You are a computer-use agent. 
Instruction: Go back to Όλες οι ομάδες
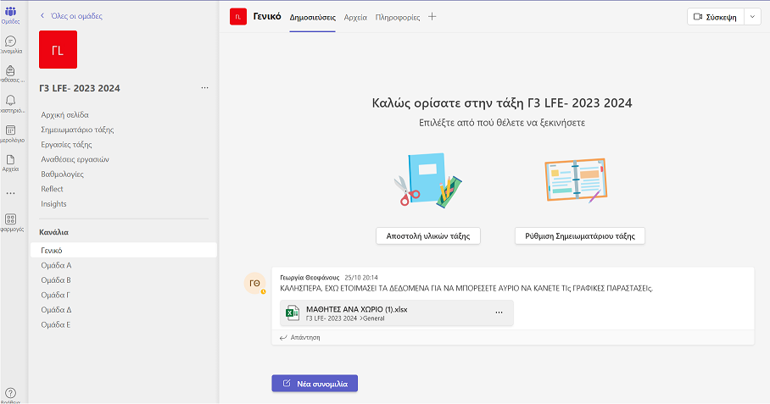pos(72,16)
